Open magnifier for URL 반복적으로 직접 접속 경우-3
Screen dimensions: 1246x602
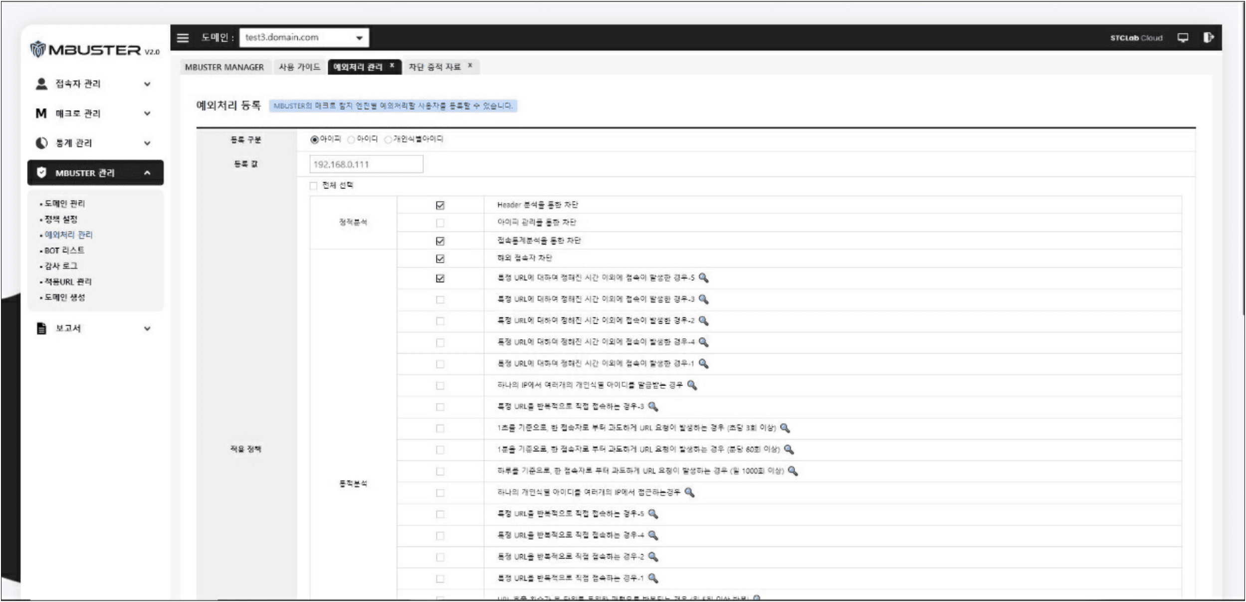click(x=653, y=406)
